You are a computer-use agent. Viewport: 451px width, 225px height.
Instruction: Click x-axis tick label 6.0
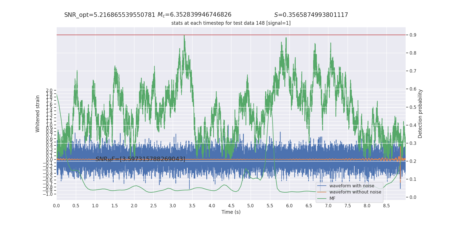pos(289,206)
